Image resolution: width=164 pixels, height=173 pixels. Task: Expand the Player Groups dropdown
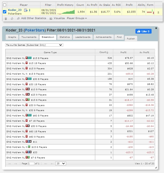(77, 18)
